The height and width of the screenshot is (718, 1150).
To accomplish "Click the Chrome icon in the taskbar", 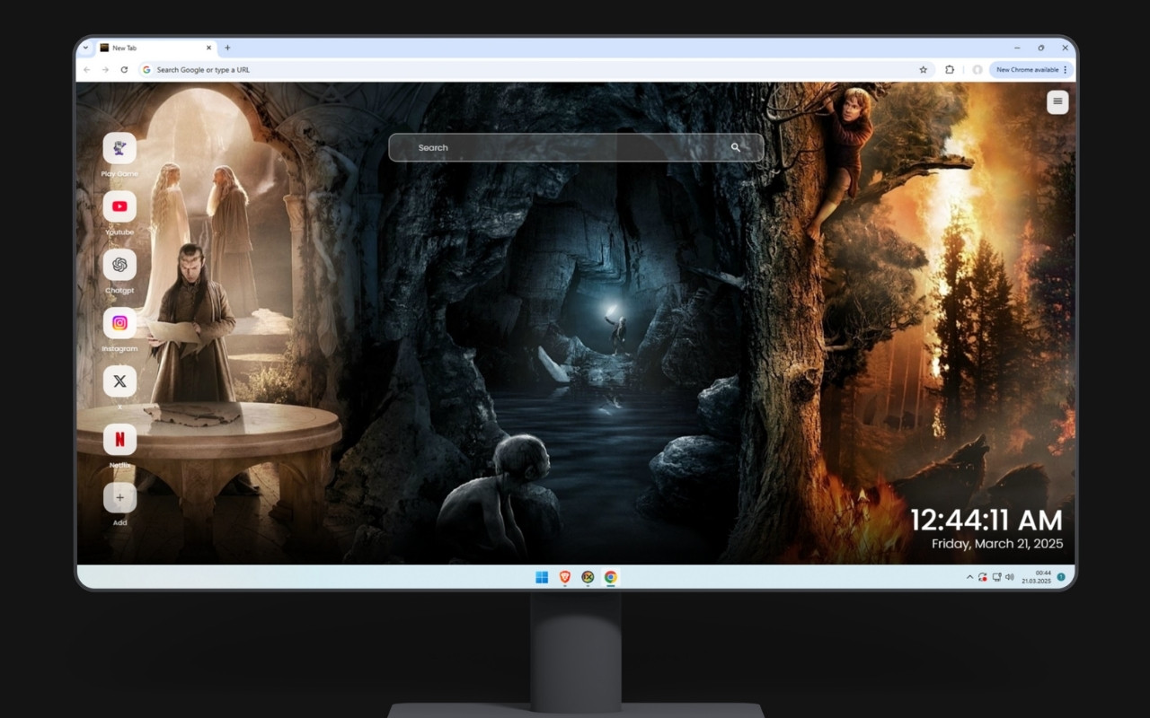I will point(611,577).
